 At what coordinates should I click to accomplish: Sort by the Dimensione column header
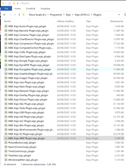[x=117, y=21]
